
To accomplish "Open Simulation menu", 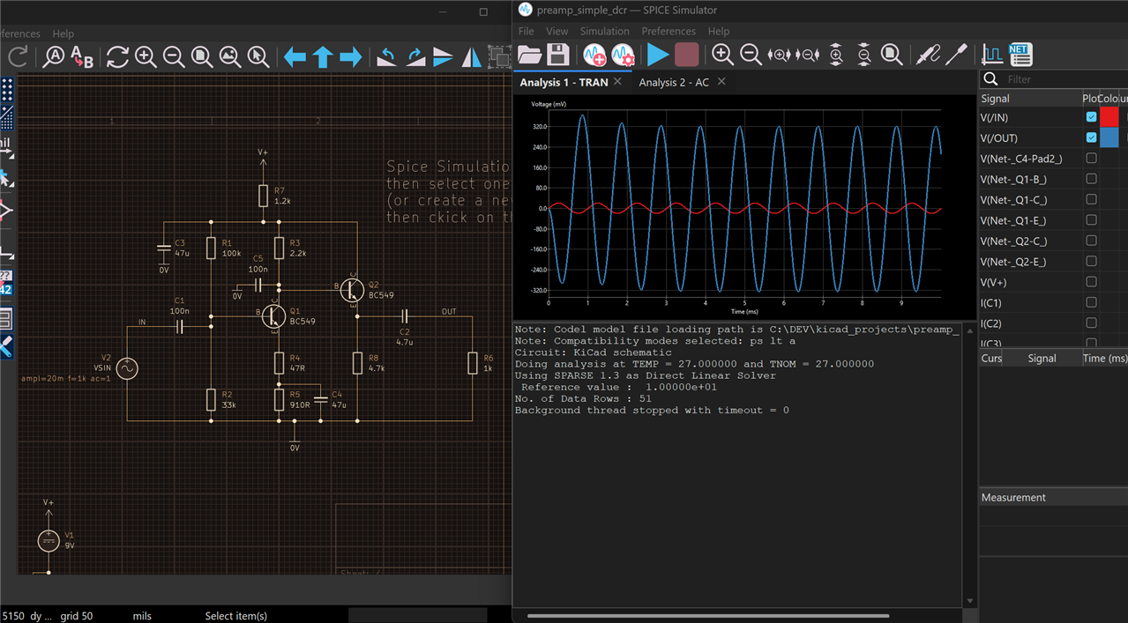I will [x=604, y=31].
